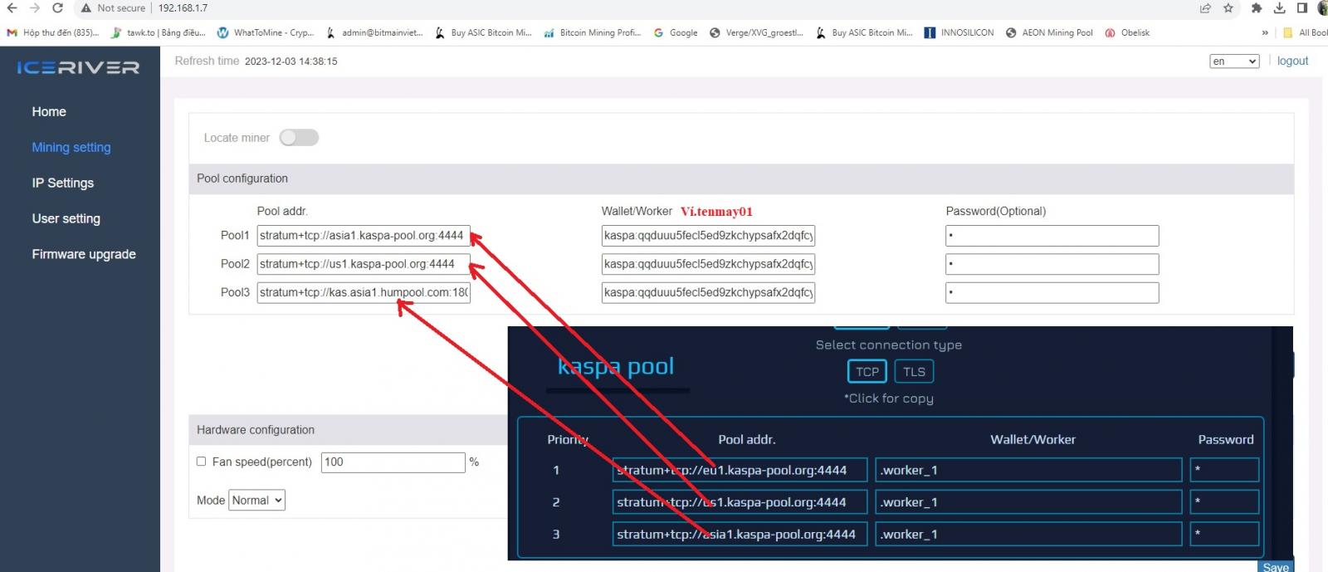1328x572 pixels.
Task: Open User setting in sidebar
Action: click(66, 218)
